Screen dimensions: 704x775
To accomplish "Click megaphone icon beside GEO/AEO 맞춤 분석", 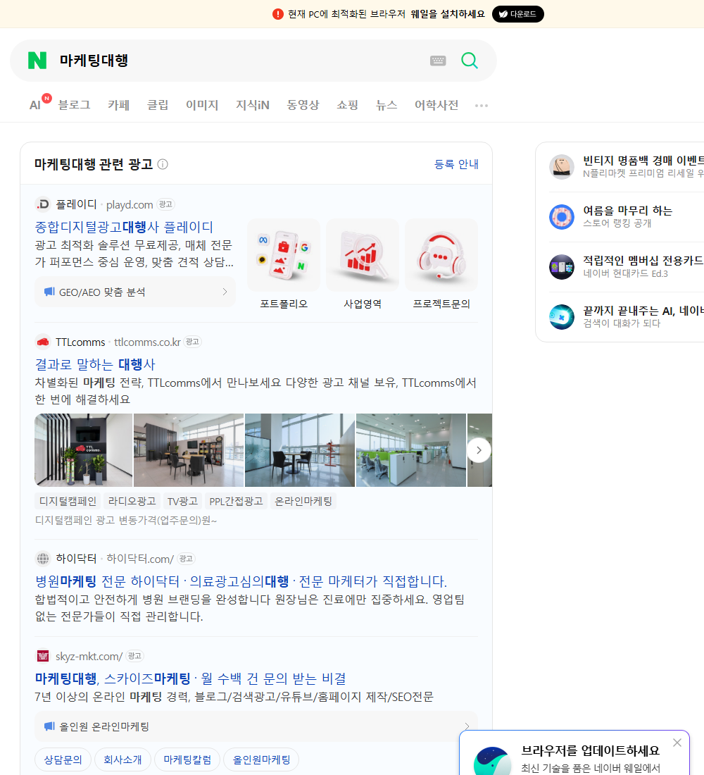I will (49, 292).
